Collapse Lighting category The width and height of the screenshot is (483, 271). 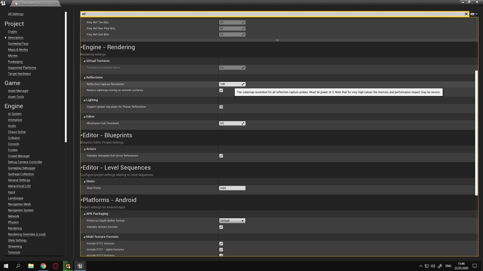(85, 100)
